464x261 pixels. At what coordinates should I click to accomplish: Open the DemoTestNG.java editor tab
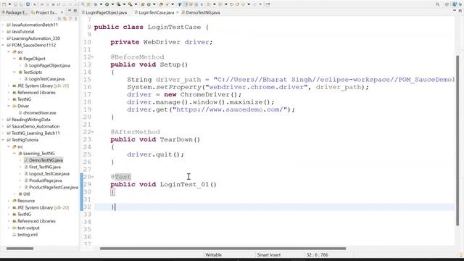[201, 12]
